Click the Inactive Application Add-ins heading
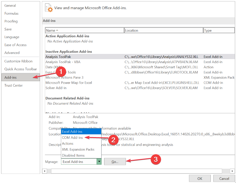This screenshot has width=236, height=183. [x=69, y=51]
